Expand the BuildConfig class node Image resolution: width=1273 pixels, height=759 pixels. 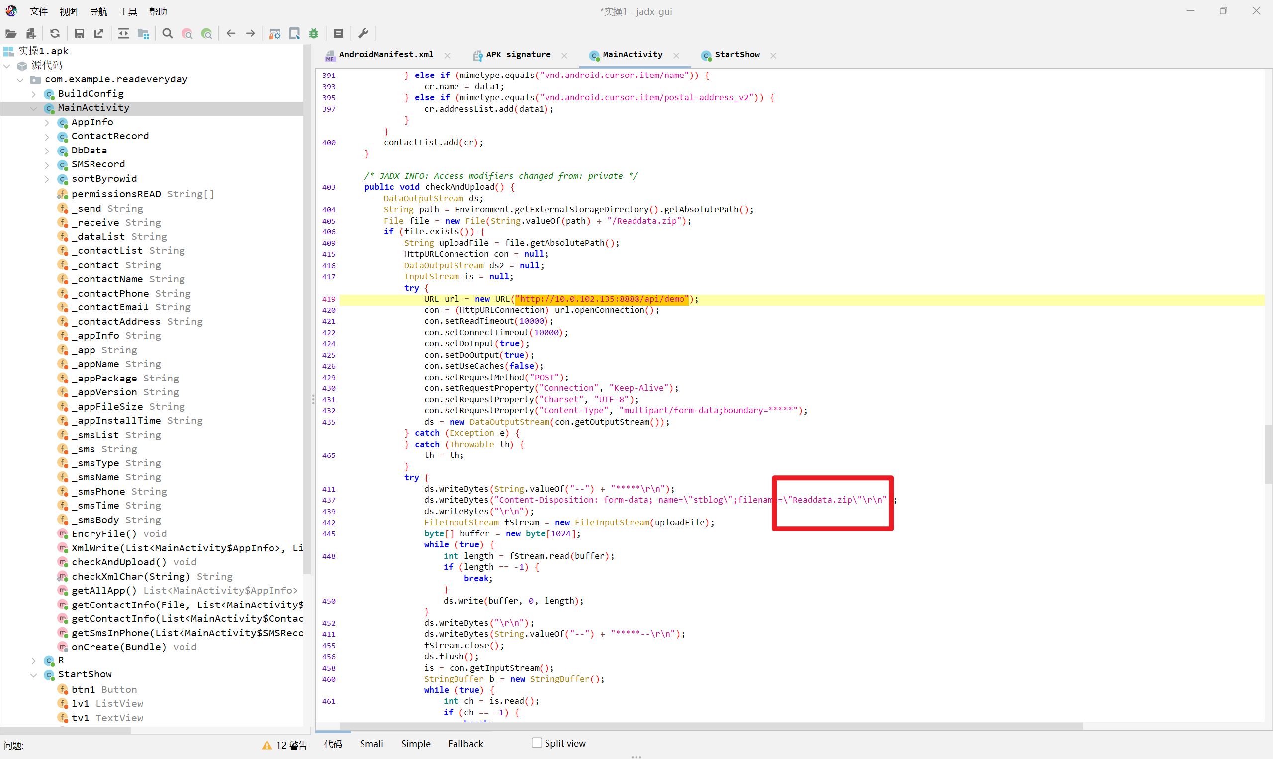coord(34,94)
